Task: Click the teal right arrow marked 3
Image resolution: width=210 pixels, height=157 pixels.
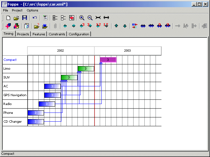Action: click(90, 26)
